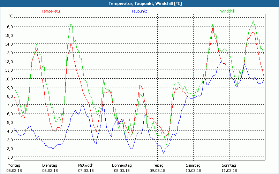Click the 05.03.18 date label
The image size is (279, 174).
point(14,171)
